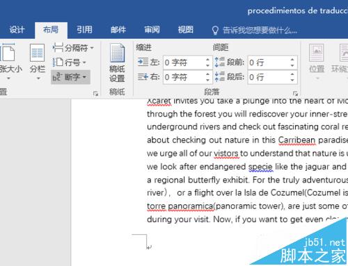
Task: Decrease the 段后 spacing value
Action: pos(292,80)
